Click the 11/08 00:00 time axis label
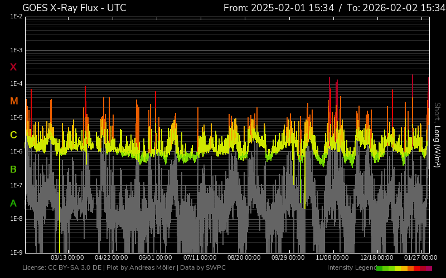 coord(332,257)
